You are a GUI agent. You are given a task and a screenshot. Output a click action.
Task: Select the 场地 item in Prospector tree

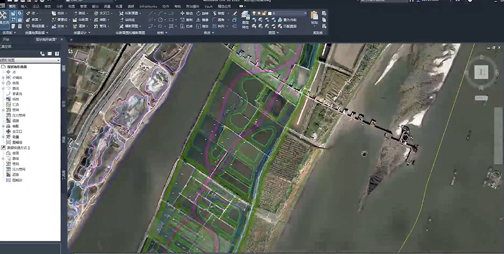[x=15, y=99]
